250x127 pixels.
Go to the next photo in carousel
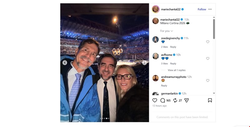[144, 63]
